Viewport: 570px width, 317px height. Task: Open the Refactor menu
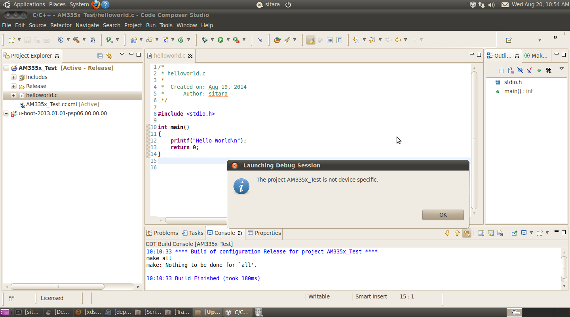(x=61, y=25)
